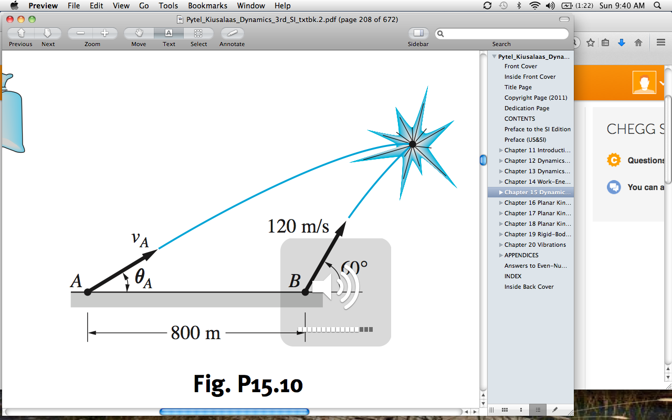Switch sidebar to thumbnails grid view
672x420 pixels.
(x=505, y=409)
